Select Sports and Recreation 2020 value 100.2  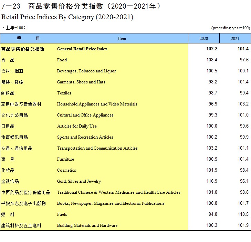click(212, 137)
